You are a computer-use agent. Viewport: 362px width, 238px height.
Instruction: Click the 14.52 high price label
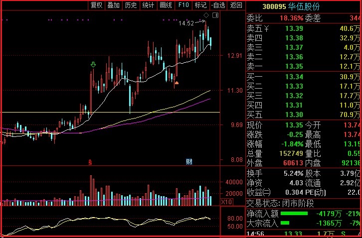tap(186, 23)
